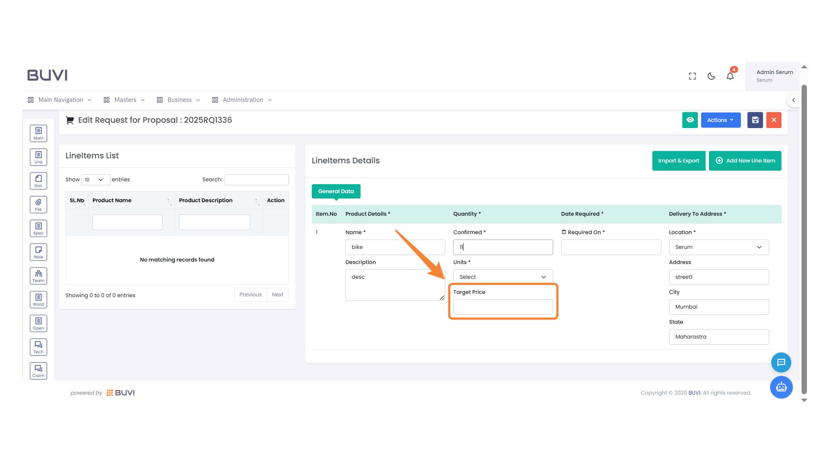Open the Masters menu

click(x=125, y=99)
